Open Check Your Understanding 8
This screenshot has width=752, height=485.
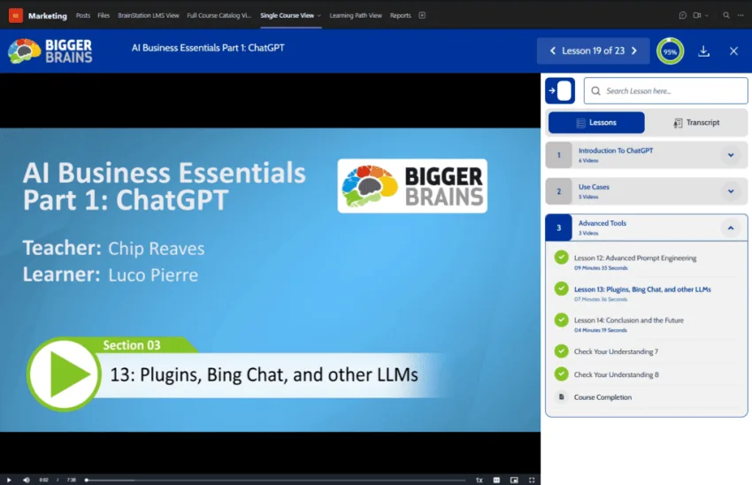click(x=617, y=374)
